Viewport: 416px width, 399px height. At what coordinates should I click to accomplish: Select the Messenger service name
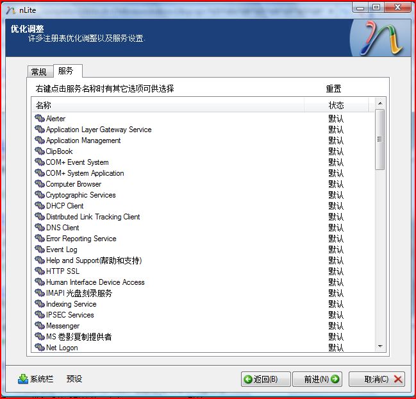(x=63, y=325)
